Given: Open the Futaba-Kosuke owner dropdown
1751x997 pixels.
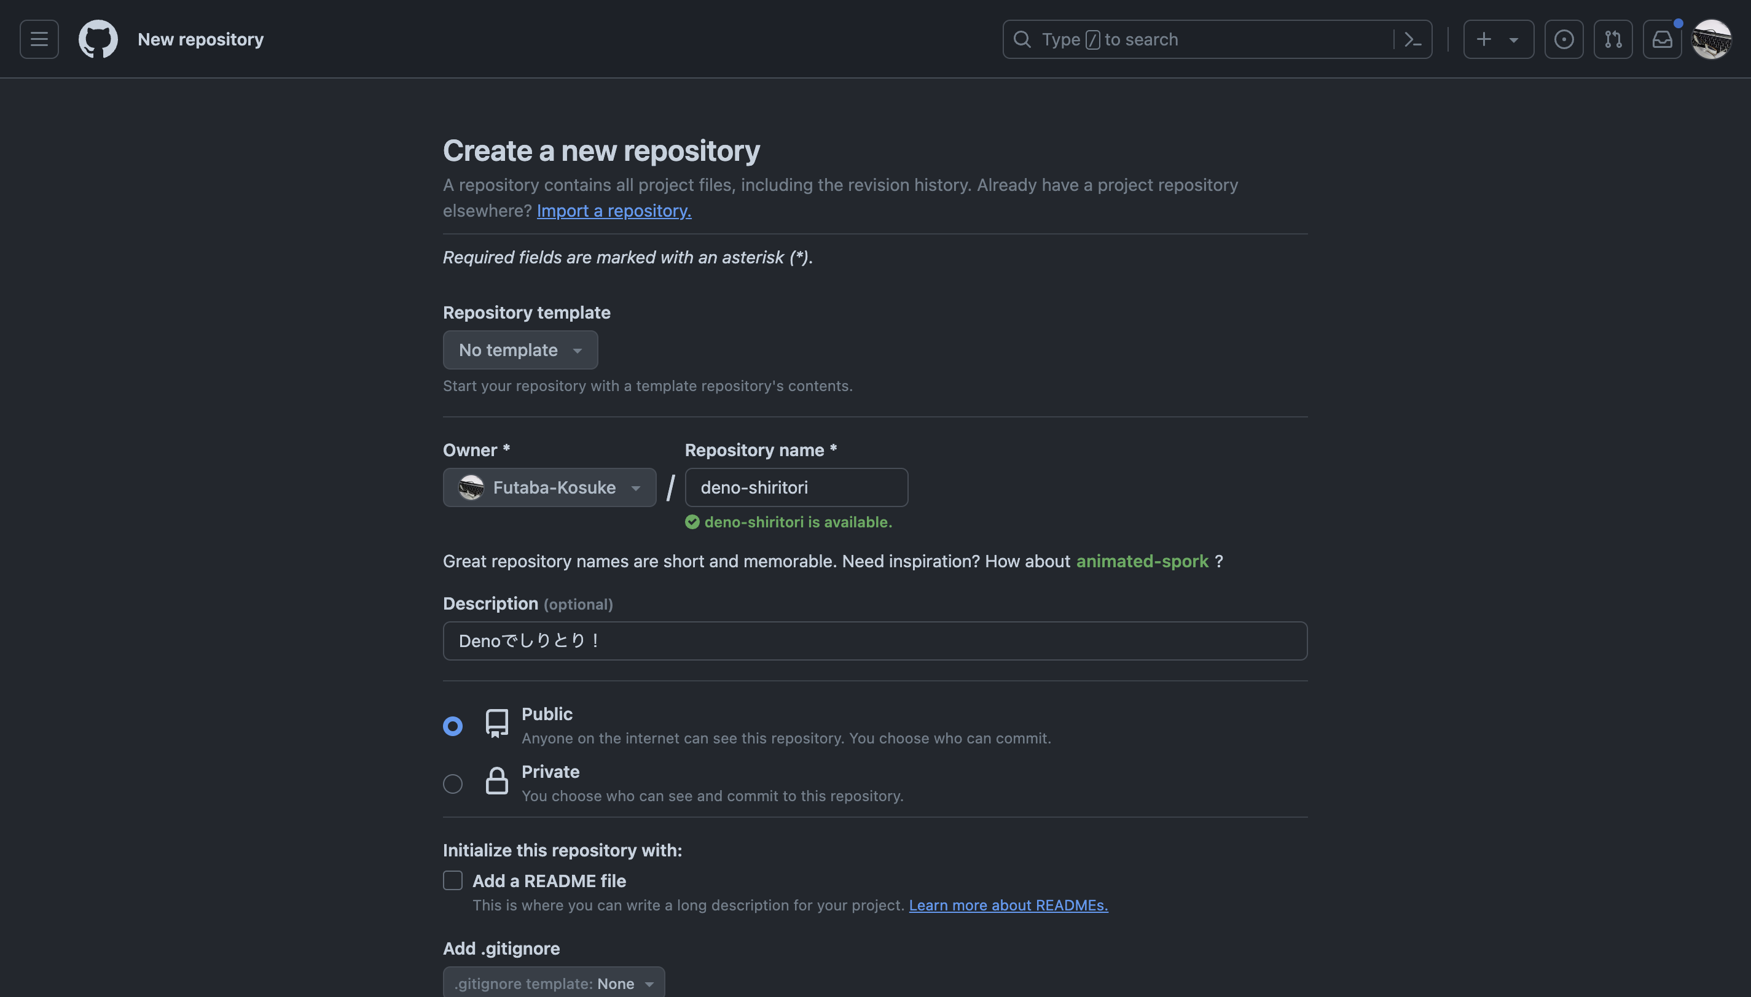Looking at the screenshot, I should [549, 487].
